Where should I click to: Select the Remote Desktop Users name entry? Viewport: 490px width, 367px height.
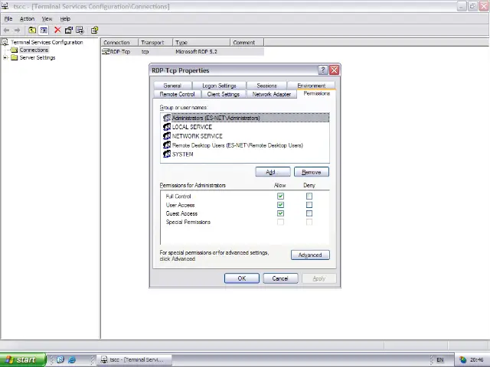[x=237, y=145]
